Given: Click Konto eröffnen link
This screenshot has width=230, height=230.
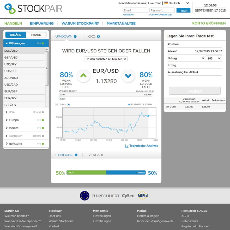Looking at the screenshot, I should click(x=209, y=23).
